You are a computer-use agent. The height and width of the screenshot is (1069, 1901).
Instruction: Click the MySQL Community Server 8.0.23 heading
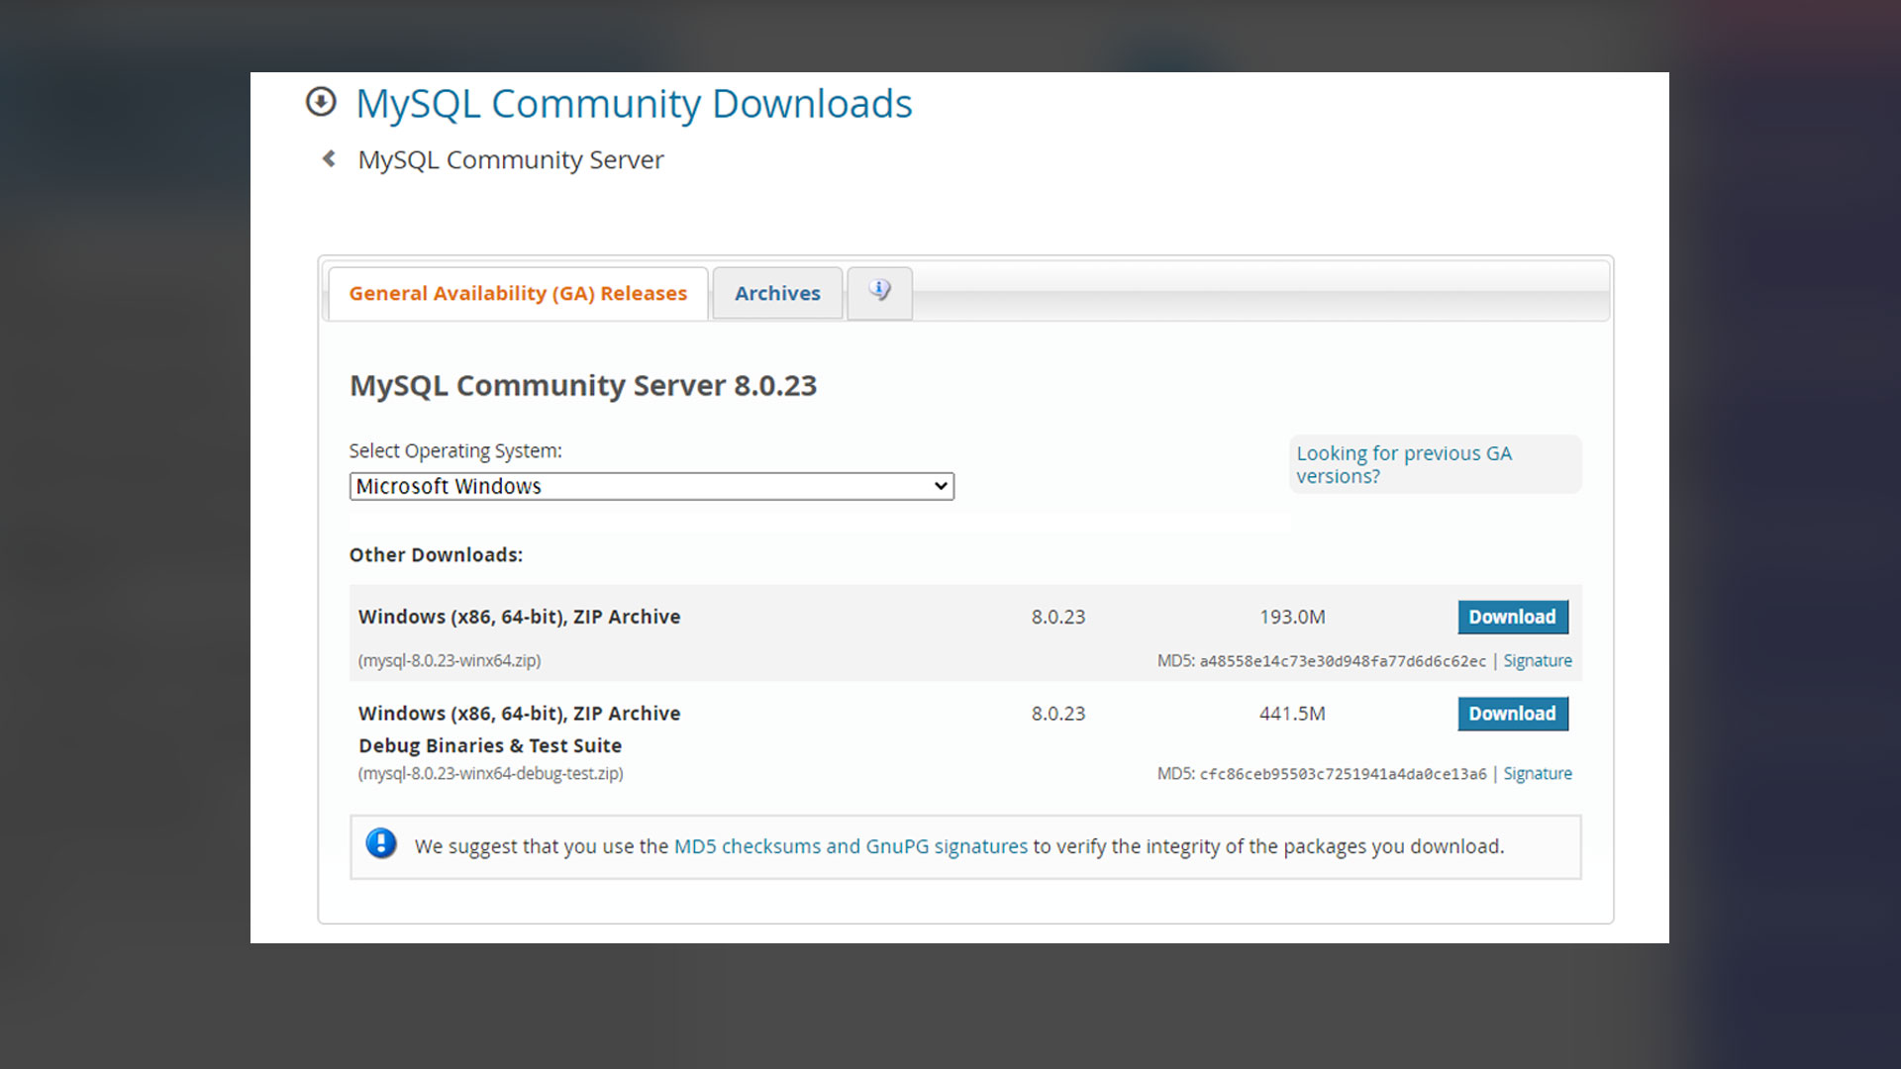point(583,385)
